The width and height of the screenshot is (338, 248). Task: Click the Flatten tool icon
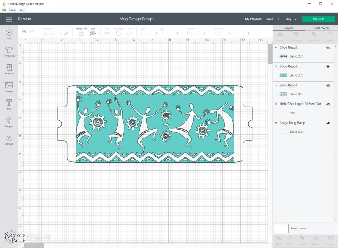pos(316,238)
